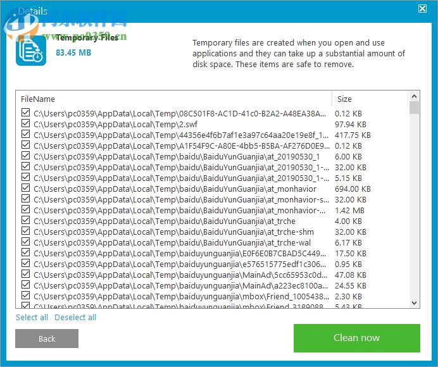This screenshot has width=438, height=367.
Task: Click the 24.55 KB size value
Action: tap(351, 286)
